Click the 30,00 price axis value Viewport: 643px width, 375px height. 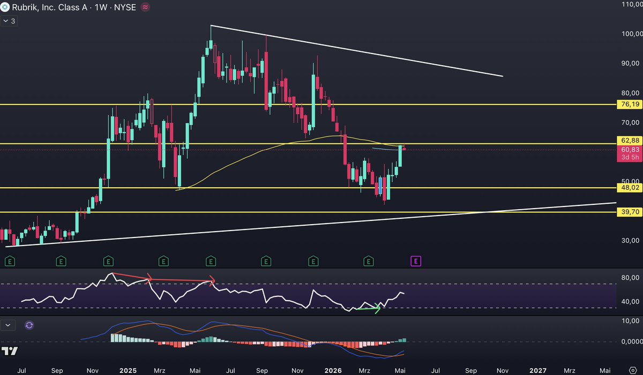click(x=631, y=240)
